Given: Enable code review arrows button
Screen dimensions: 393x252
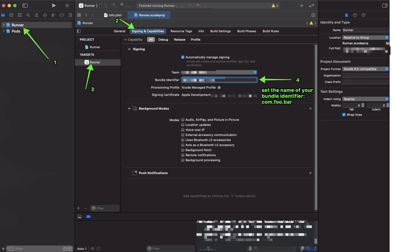Looking at the screenshot, I should click(x=312, y=6).
